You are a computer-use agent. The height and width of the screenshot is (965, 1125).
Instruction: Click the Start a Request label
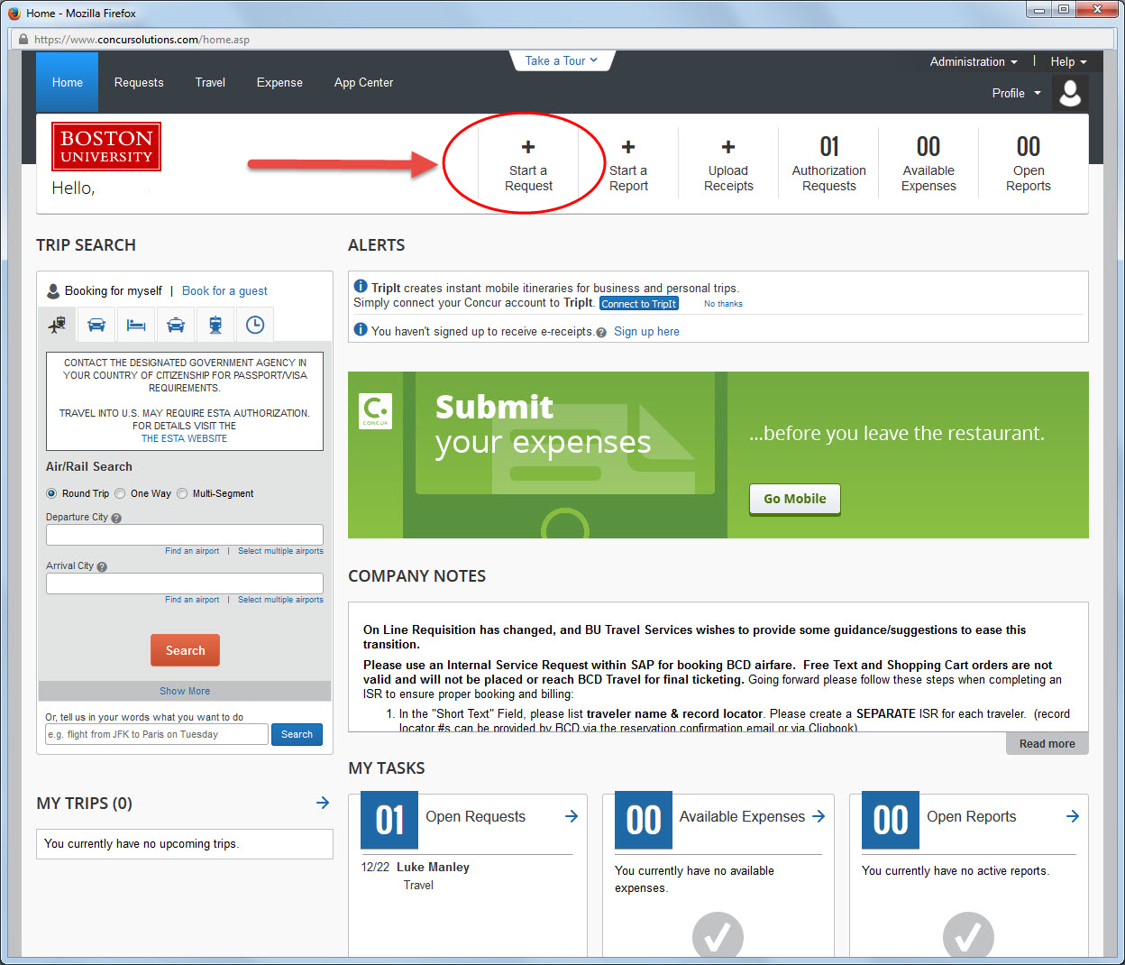(528, 179)
